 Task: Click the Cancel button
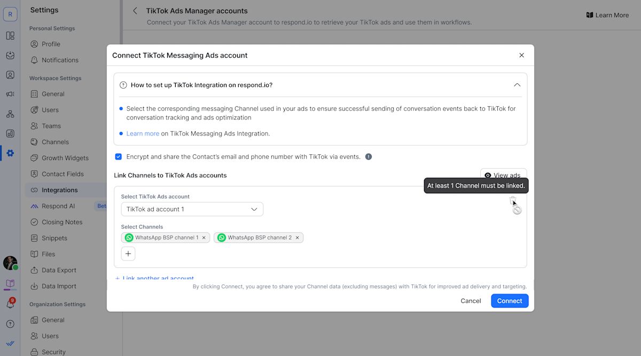pos(471,300)
